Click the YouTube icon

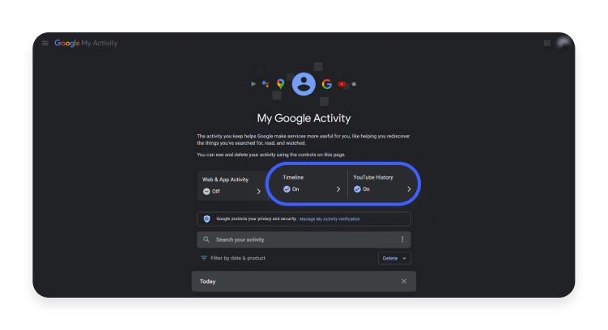coord(342,84)
